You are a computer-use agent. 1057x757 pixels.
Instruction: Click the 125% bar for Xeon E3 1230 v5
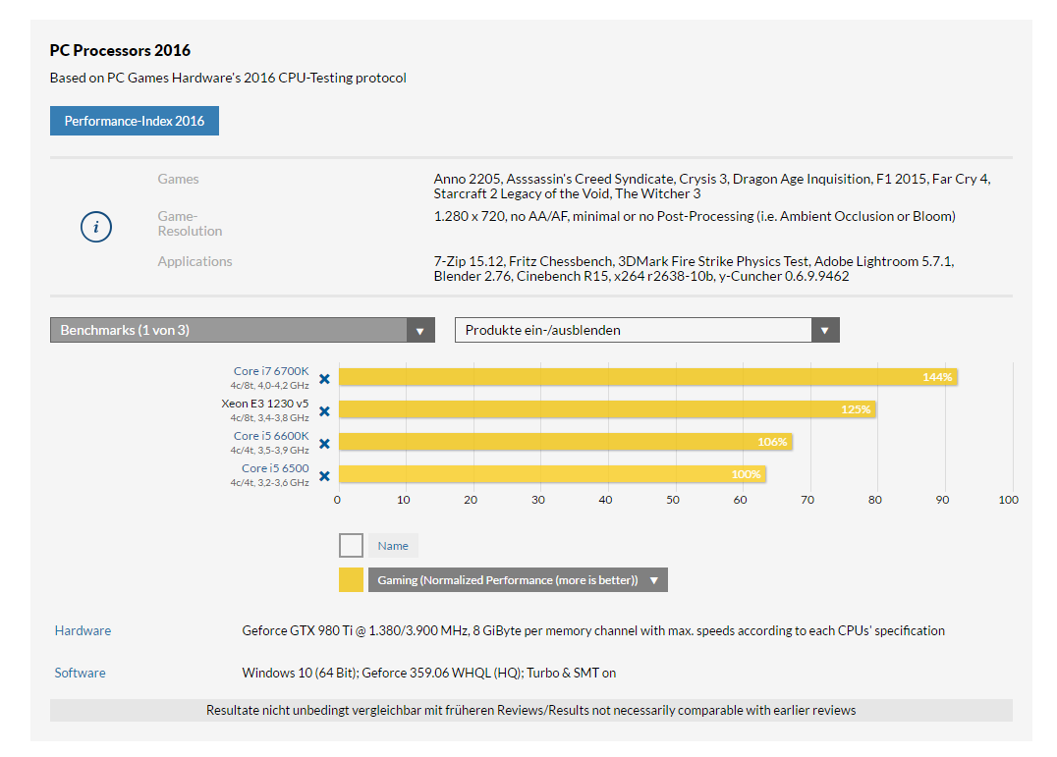point(607,409)
